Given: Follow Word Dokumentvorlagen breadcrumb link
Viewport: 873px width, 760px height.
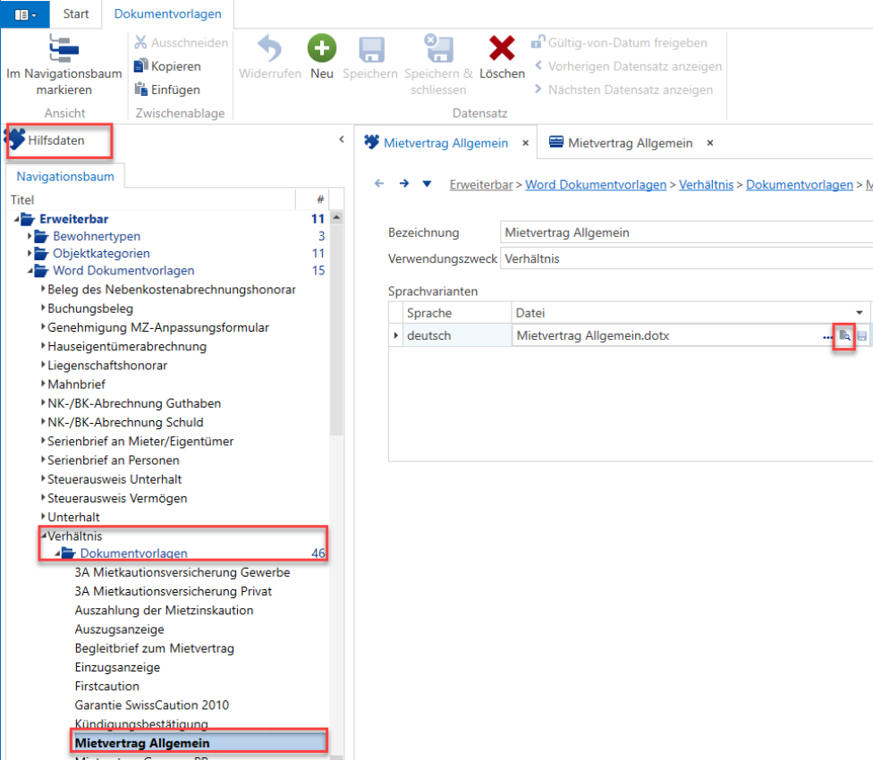Looking at the screenshot, I should click(x=596, y=185).
